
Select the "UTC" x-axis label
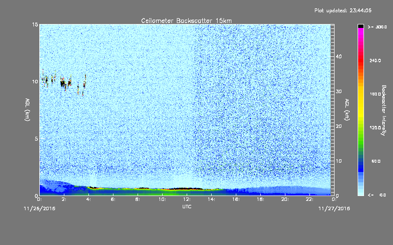pyautogui.click(x=187, y=206)
